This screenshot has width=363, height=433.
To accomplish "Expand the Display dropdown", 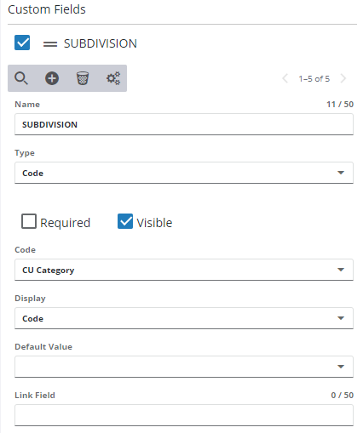I will coord(184,318).
